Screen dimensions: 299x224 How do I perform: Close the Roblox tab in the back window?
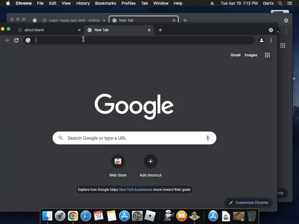tap(104, 20)
